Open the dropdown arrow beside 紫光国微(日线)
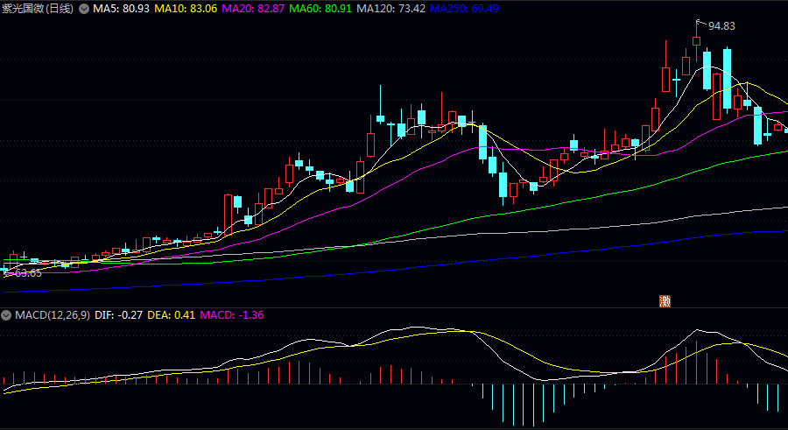The width and height of the screenshot is (788, 430). 84,8
